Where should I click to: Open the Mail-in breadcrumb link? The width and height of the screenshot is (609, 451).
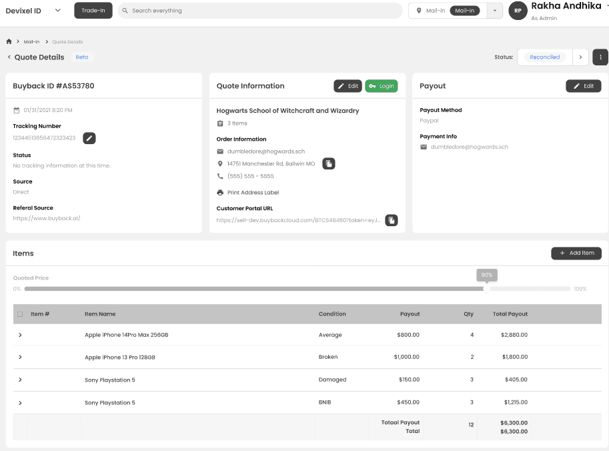click(x=31, y=41)
